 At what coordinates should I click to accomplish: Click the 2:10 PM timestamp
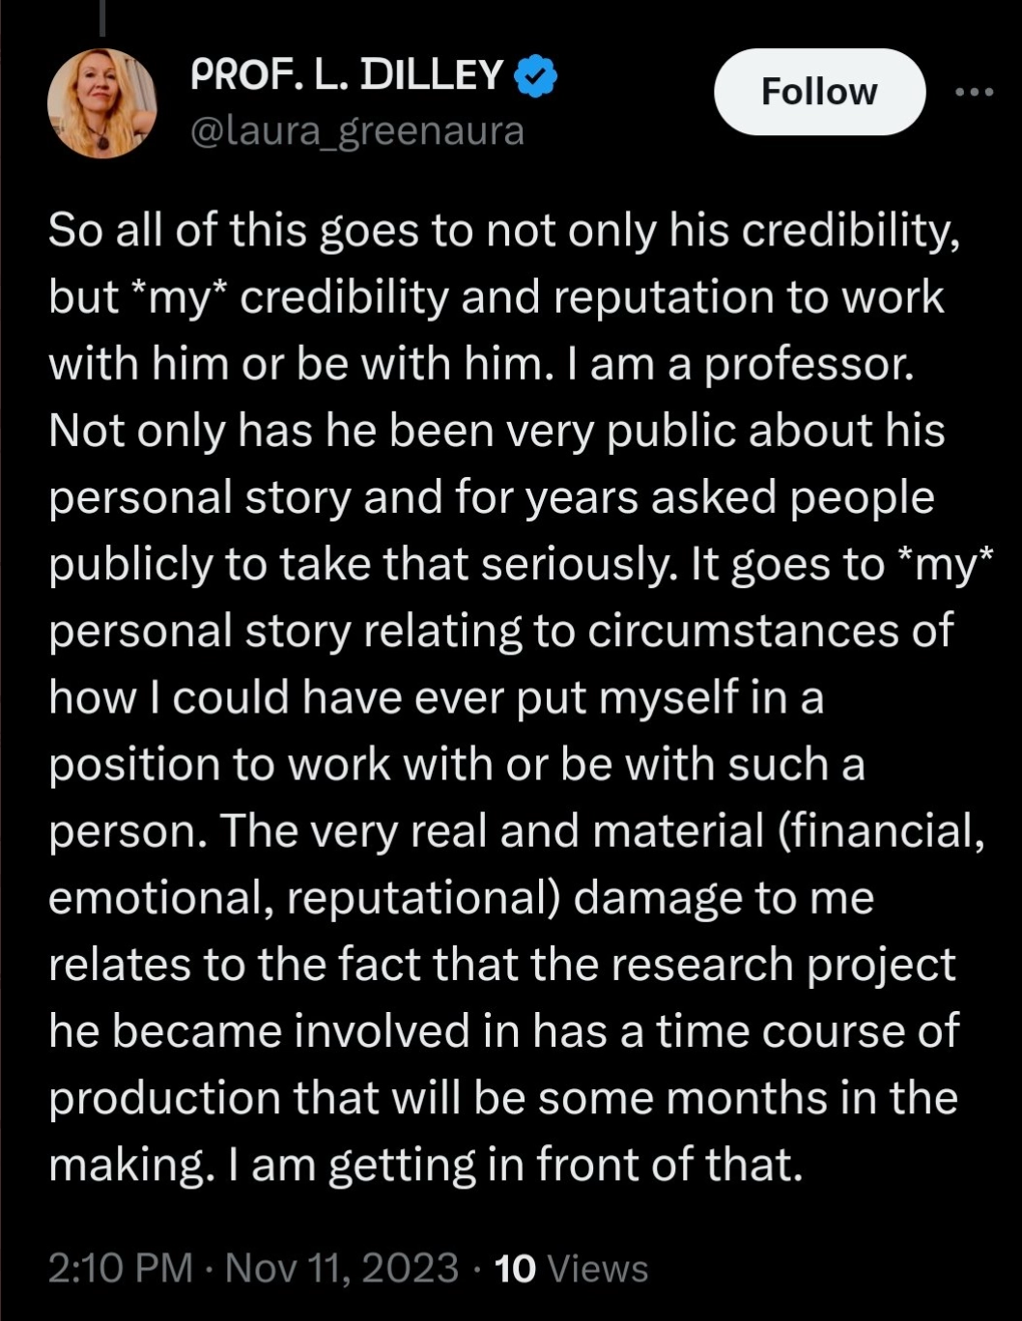click(121, 1268)
